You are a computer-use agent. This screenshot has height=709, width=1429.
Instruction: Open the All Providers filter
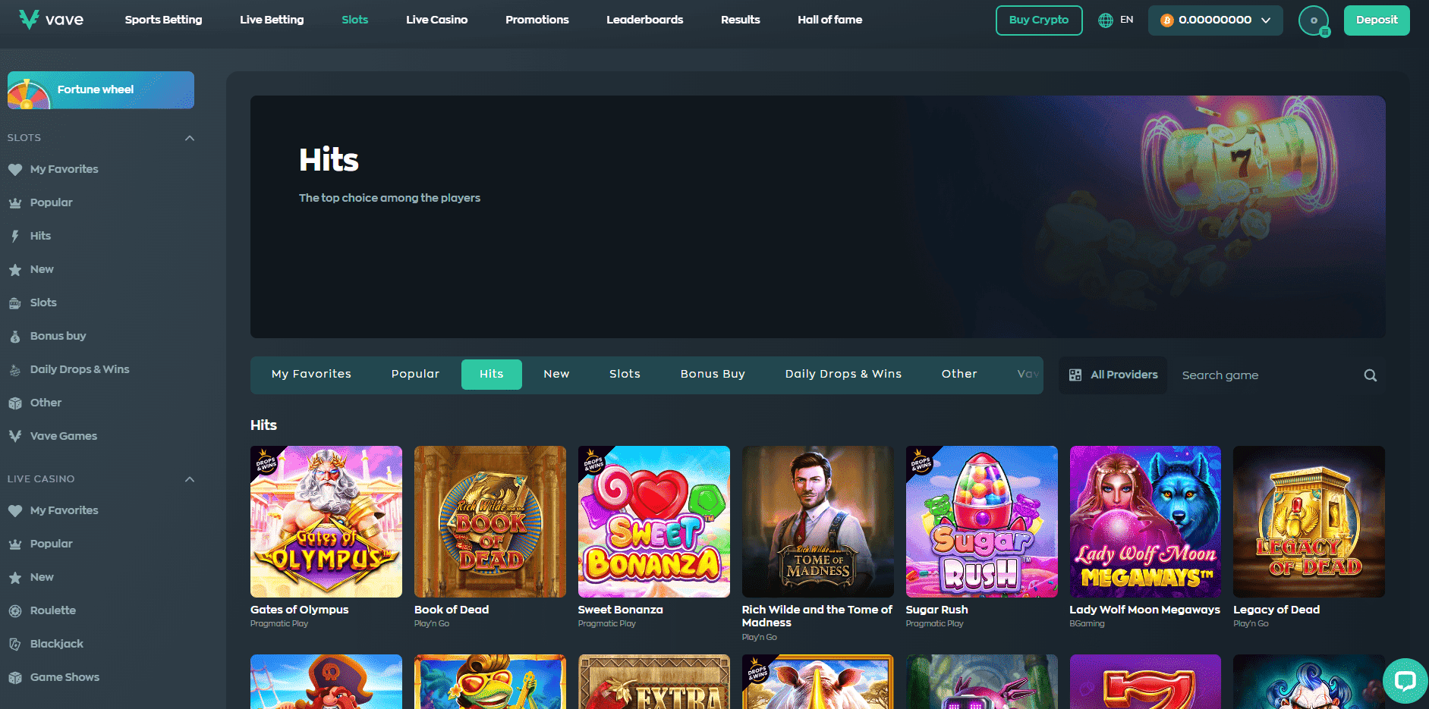1113,375
